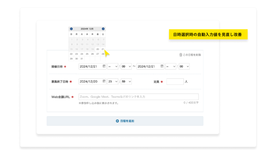
Task: Select December 27 in calendar
Action: click(98, 54)
